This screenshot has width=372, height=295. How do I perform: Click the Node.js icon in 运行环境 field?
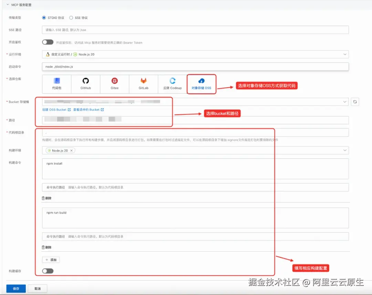tap(75, 54)
